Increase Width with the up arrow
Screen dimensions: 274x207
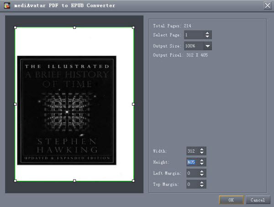[x=202, y=149]
